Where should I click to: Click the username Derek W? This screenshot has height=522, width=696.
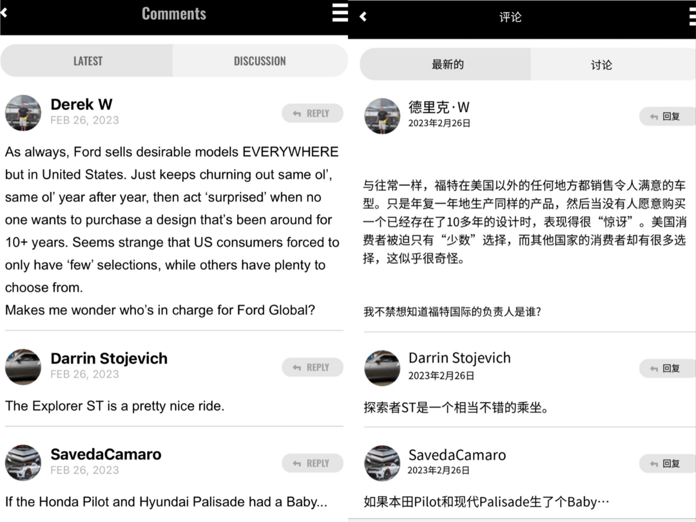[x=82, y=104]
